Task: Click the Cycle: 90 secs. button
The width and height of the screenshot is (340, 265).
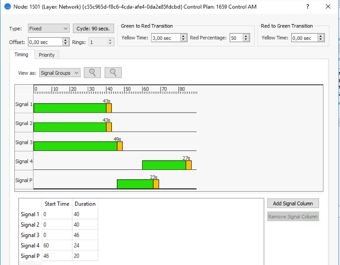Action: coord(93,28)
